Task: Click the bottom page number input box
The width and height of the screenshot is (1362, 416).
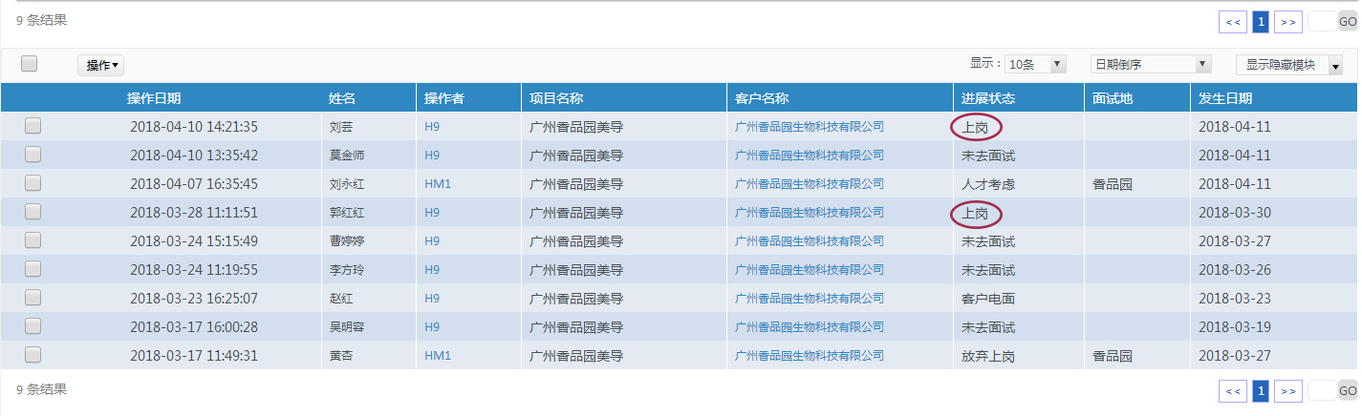Action: [x=1322, y=390]
